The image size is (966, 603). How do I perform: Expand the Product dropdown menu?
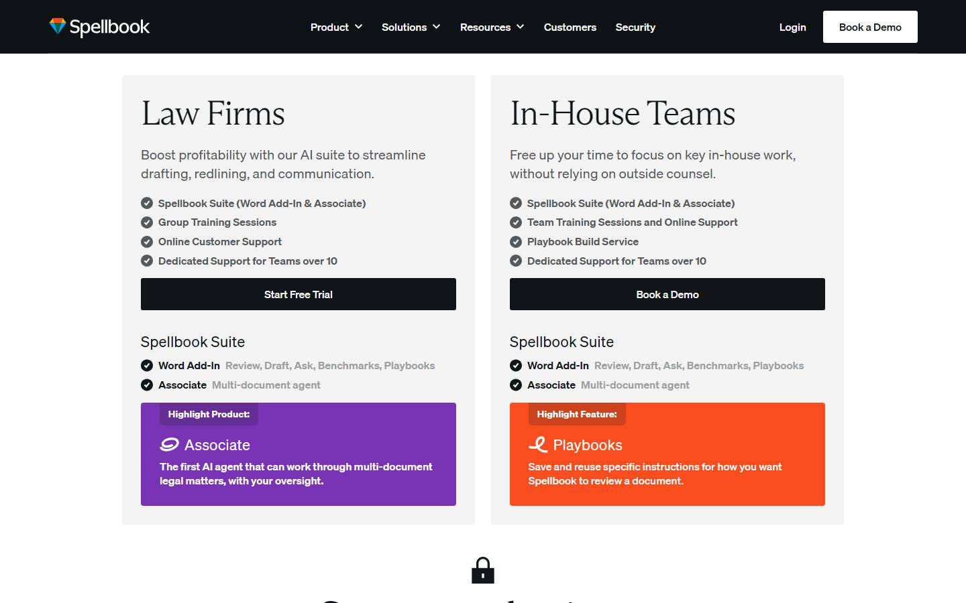(x=336, y=27)
